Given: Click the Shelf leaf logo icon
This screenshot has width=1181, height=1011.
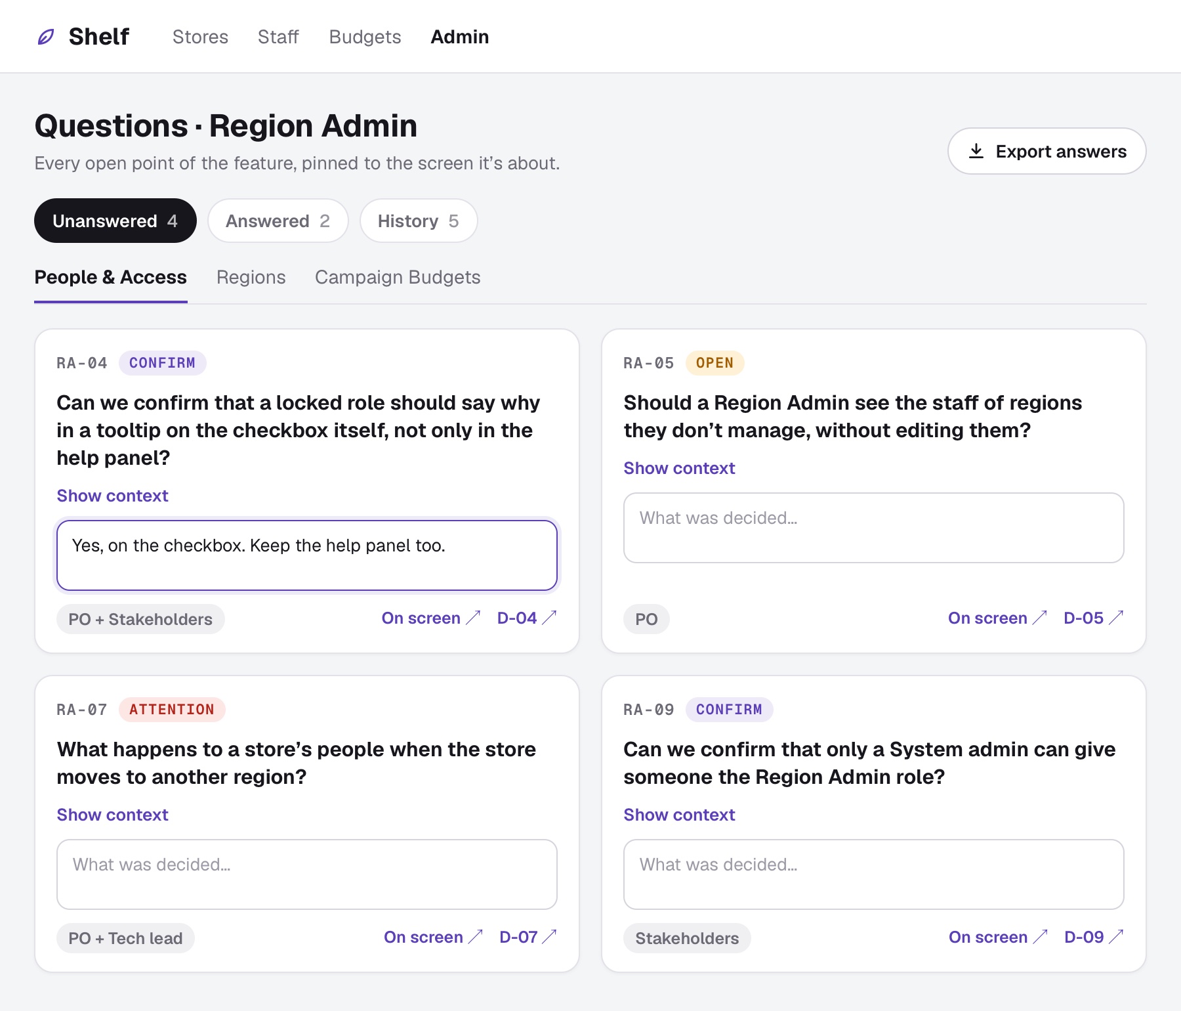Looking at the screenshot, I should point(46,37).
